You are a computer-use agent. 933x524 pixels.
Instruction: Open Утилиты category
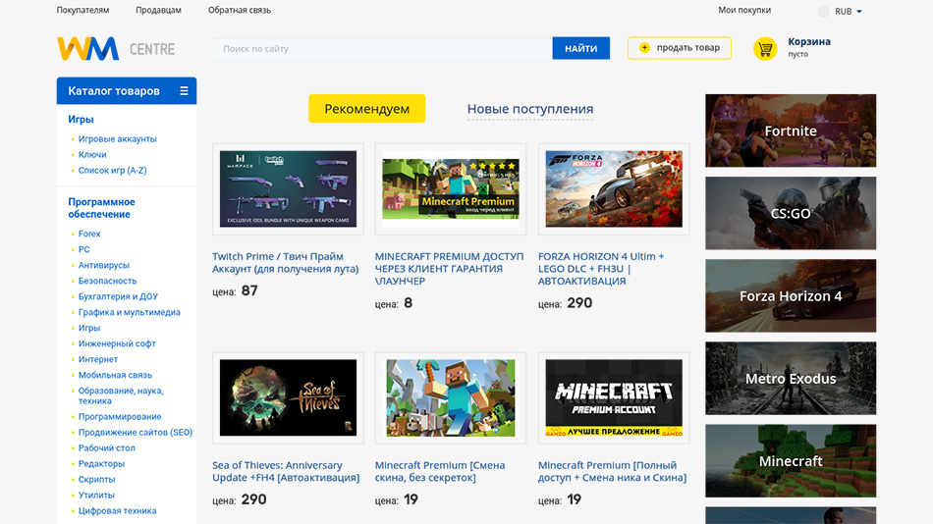click(x=96, y=495)
